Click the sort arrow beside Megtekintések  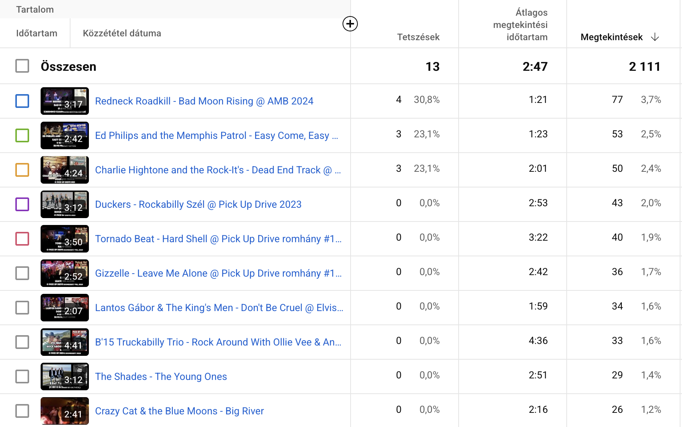(x=655, y=37)
